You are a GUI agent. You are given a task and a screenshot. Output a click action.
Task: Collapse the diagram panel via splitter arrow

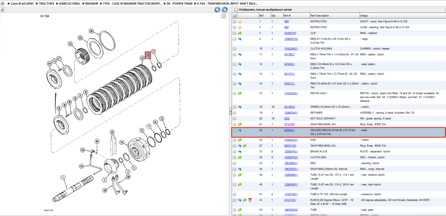[231, 111]
